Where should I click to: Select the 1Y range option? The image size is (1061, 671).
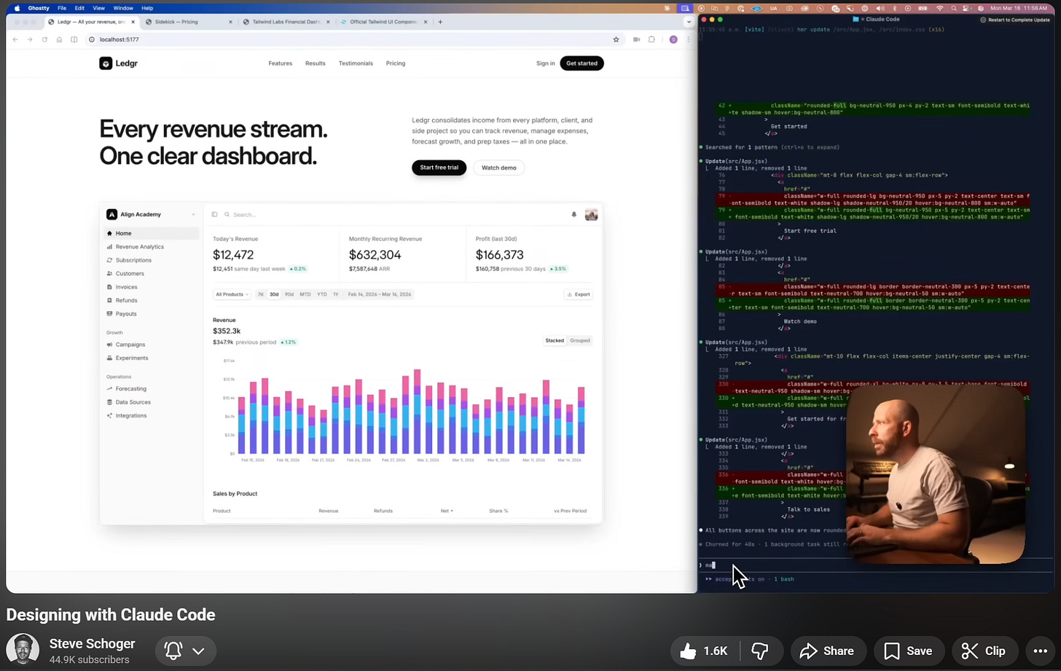click(x=336, y=294)
